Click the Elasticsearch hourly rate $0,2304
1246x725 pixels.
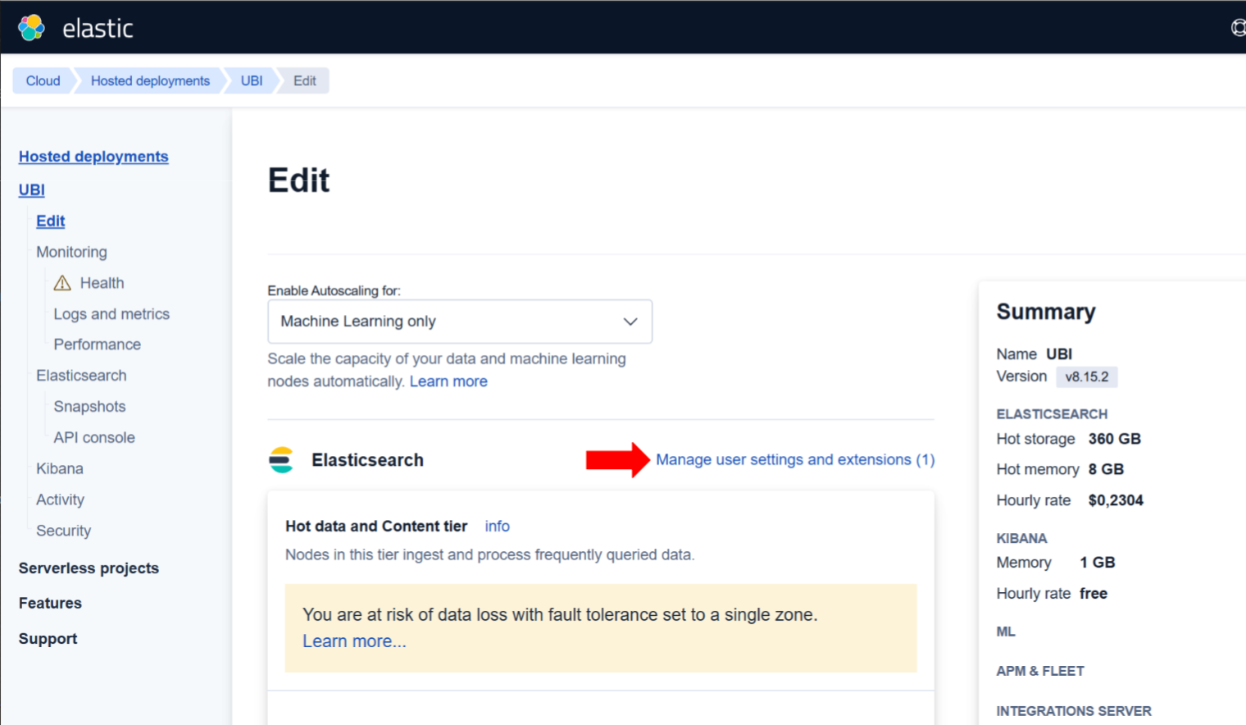(1116, 500)
